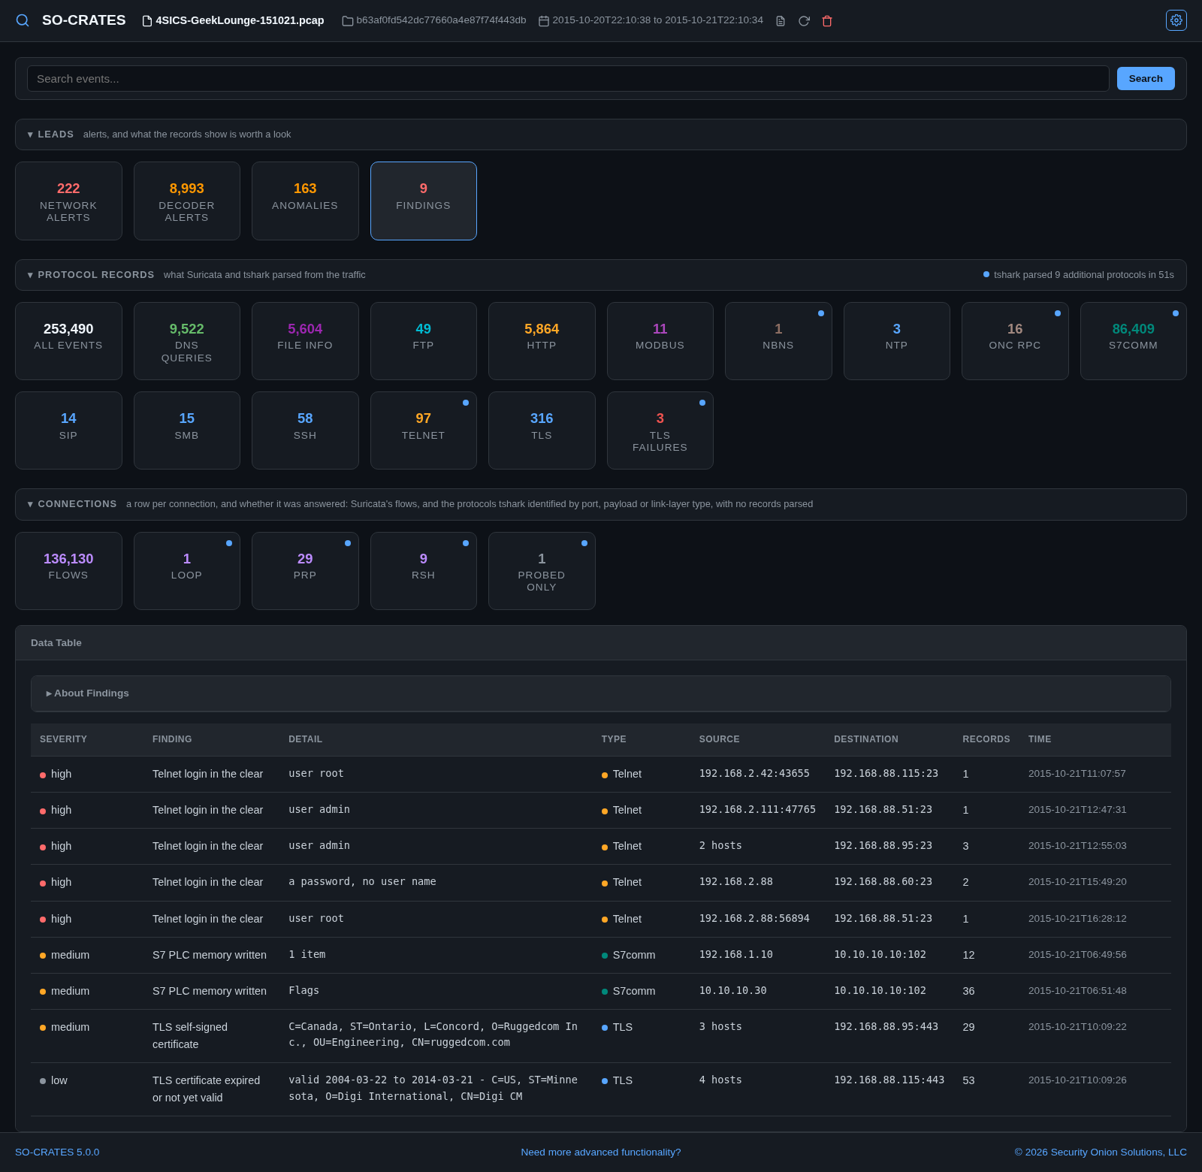Open the 8,993 Decoder Alerts card
The image size is (1202, 1172).
pyautogui.click(x=187, y=201)
